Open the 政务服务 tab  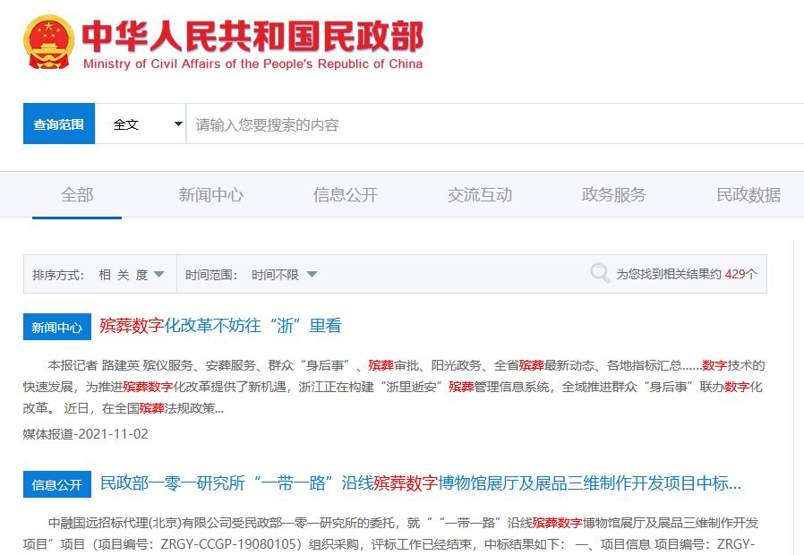click(614, 195)
